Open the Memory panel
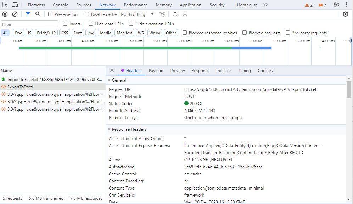 click(164, 5)
